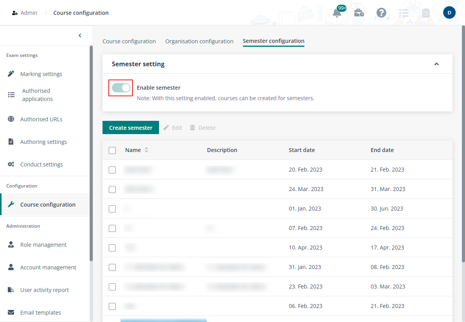Click the pencil icon of the Edit action

pyautogui.click(x=166, y=127)
